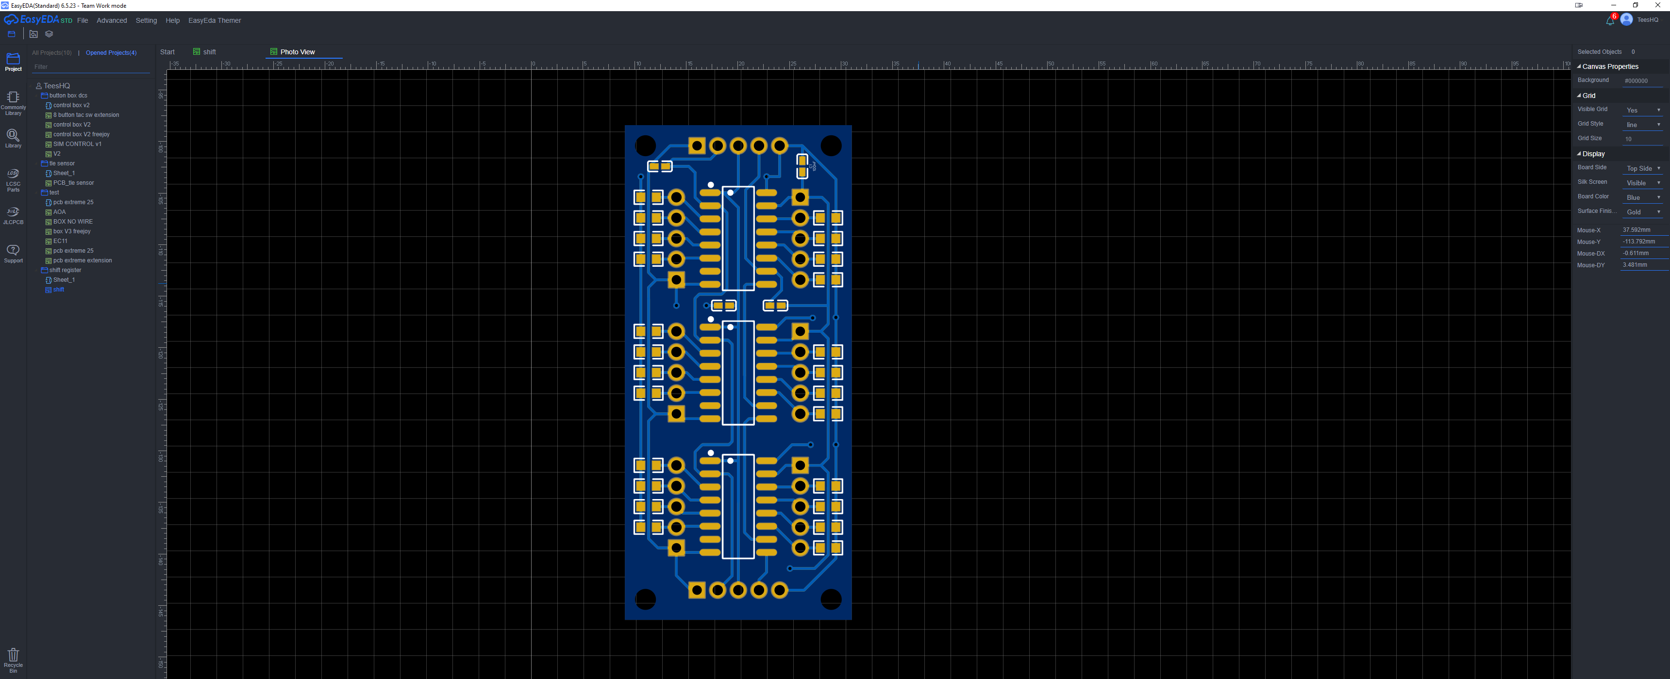Open the Board Side dropdown
The width and height of the screenshot is (1670, 679).
pos(1642,168)
